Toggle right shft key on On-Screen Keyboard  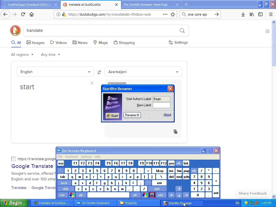tap(157, 189)
